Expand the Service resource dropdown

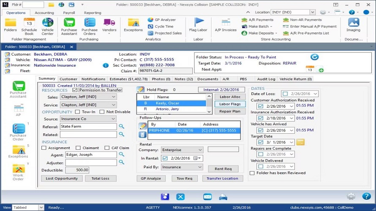113,105
